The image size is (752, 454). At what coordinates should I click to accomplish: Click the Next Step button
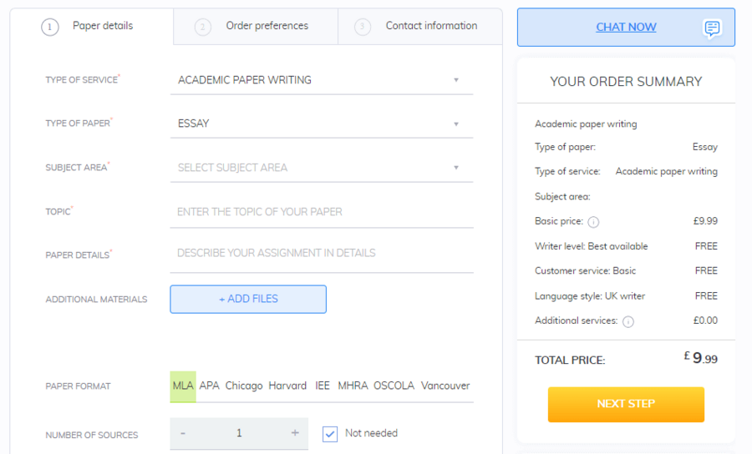coord(626,404)
